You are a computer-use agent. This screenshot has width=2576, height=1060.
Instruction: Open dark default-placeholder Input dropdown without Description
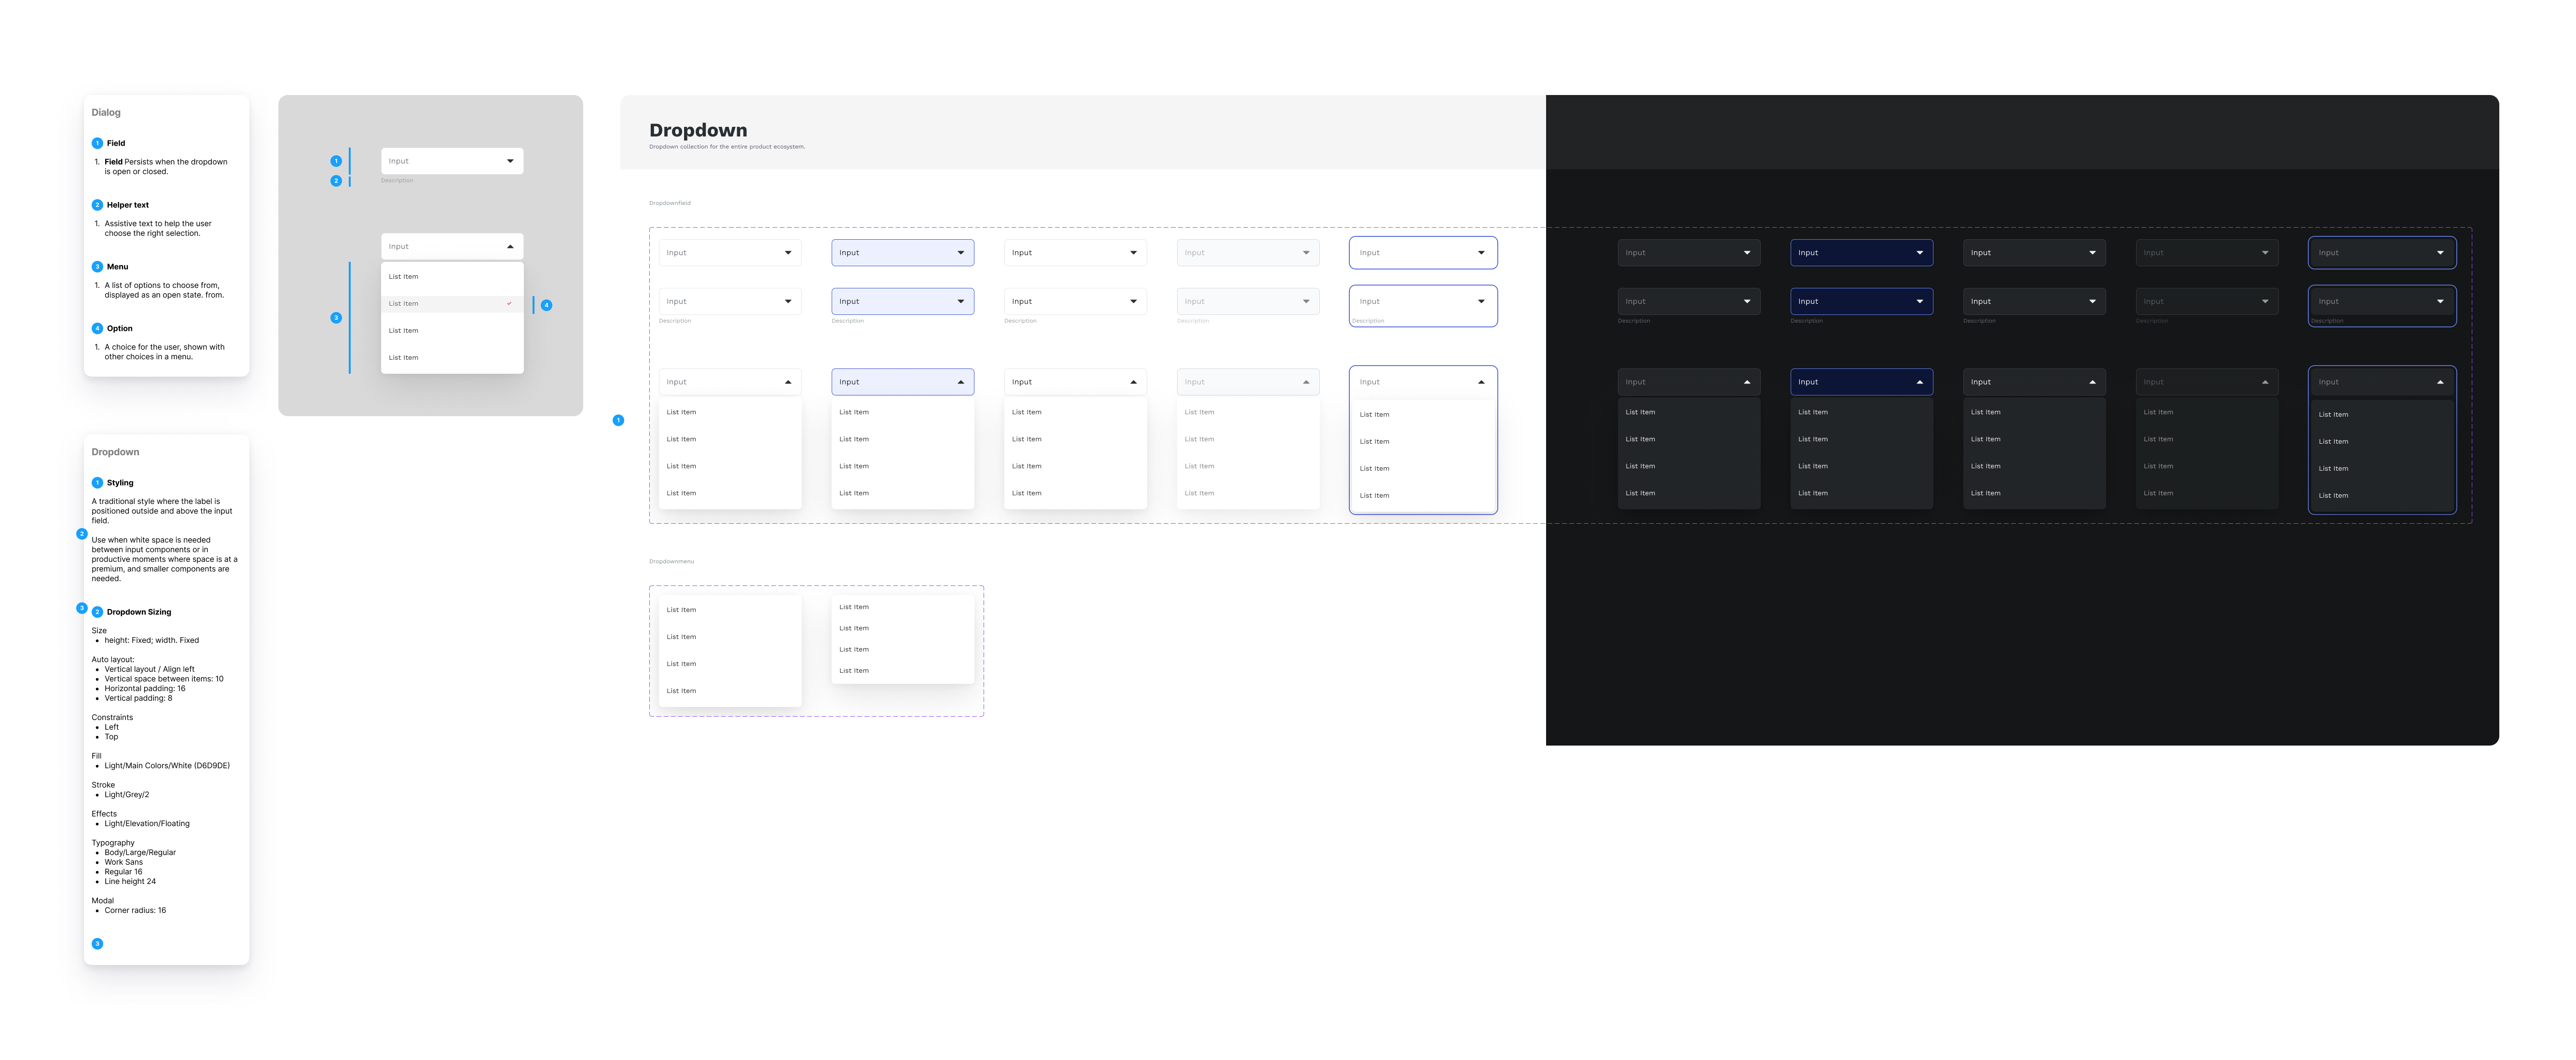[x=1689, y=253]
